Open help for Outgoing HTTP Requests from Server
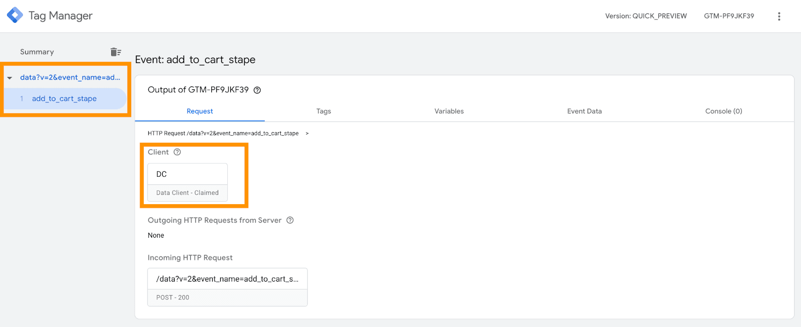The image size is (801, 327). click(290, 220)
